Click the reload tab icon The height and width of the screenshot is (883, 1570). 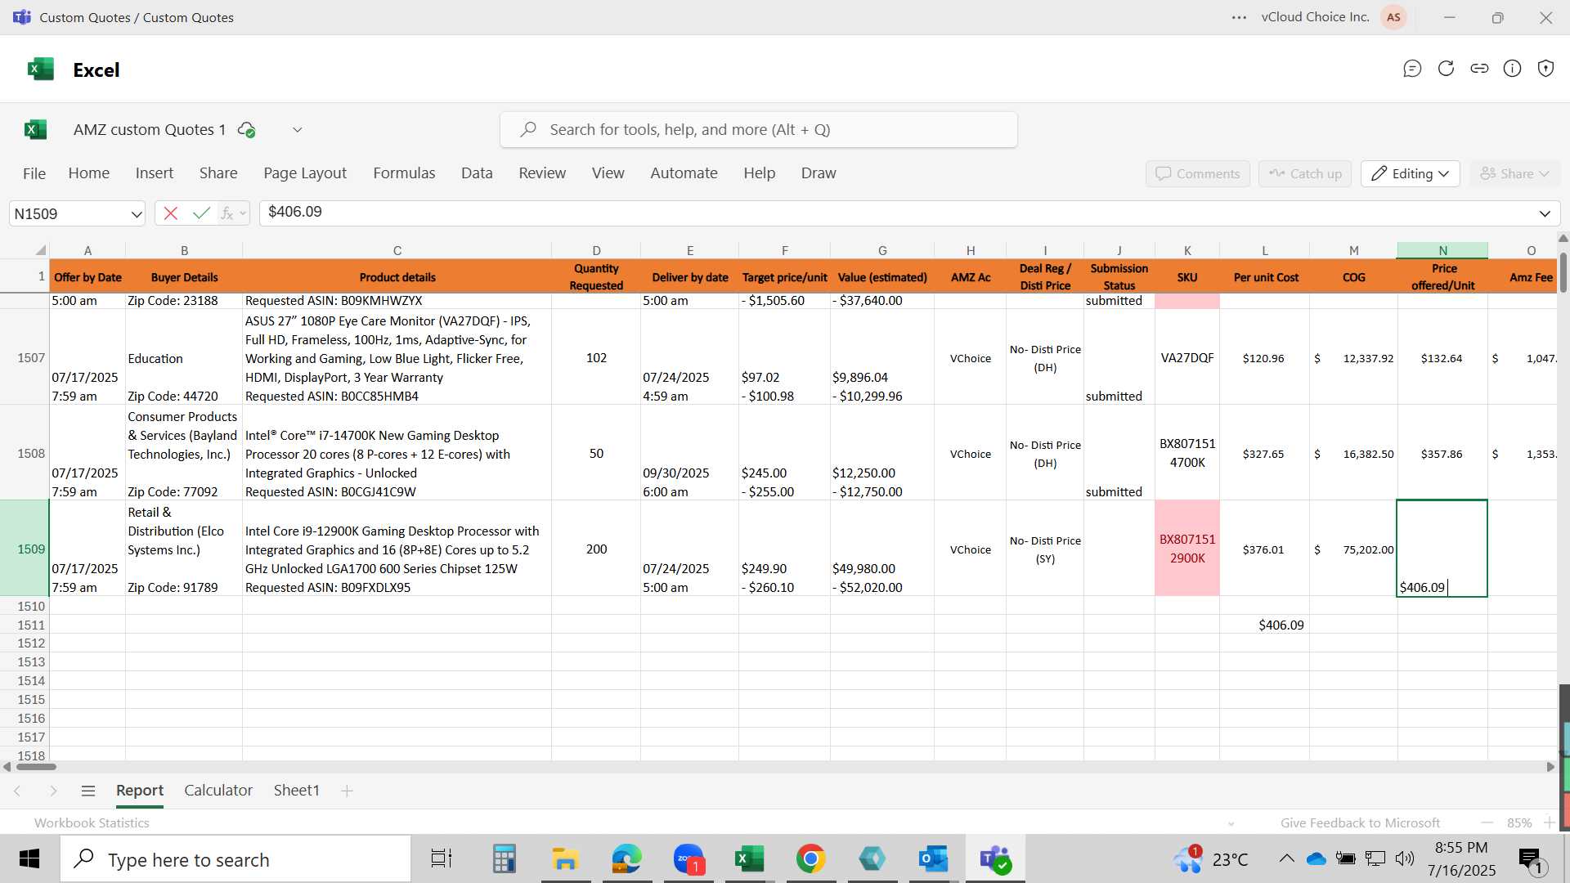pyautogui.click(x=1446, y=69)
